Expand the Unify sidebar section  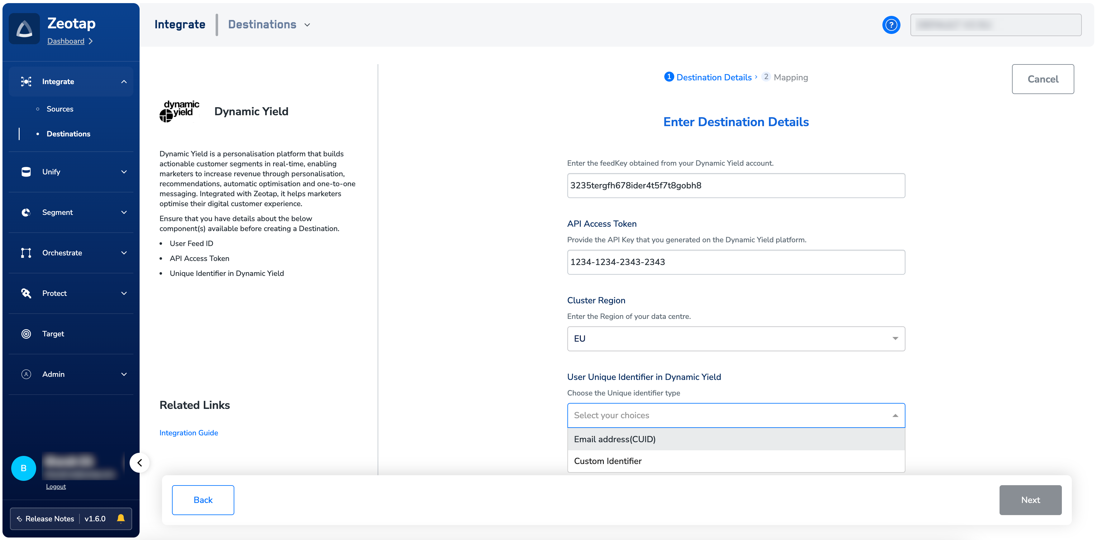[124, 172]
